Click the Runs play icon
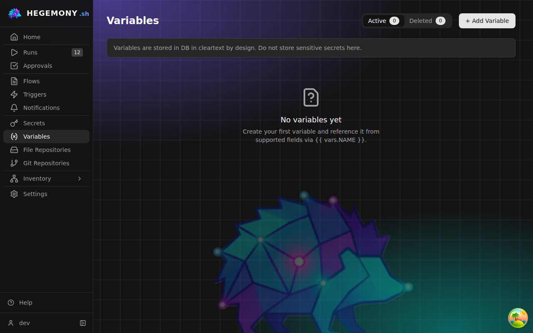Viewport: 533px width, 333px height. 14,52
